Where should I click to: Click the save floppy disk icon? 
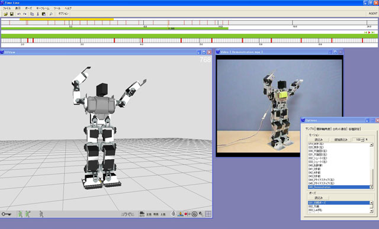pos(12,14)
